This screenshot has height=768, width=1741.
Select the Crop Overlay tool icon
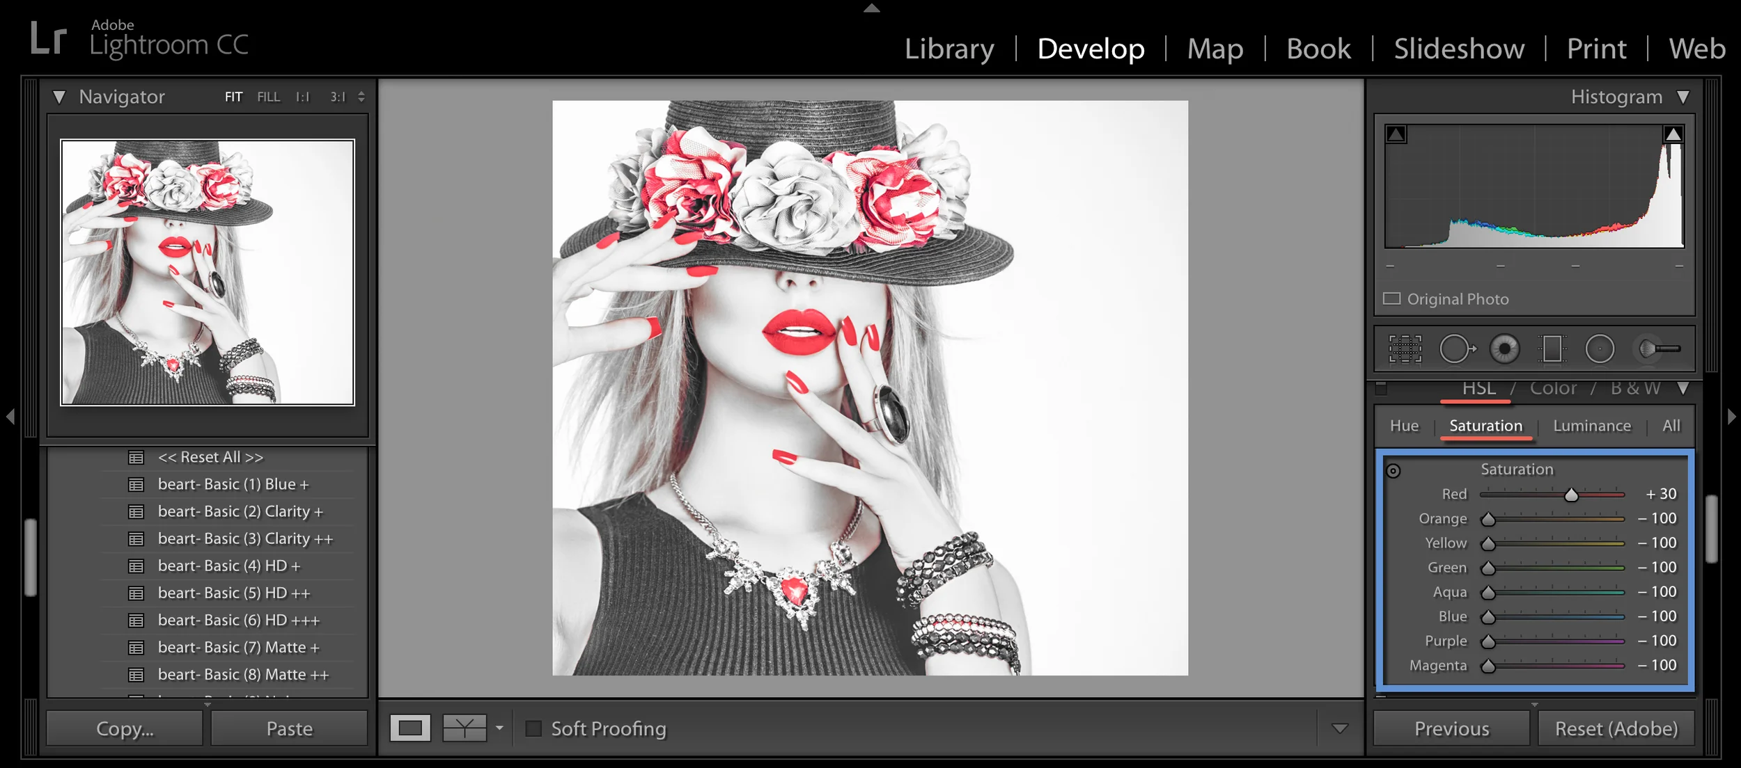pos(1405,349)
